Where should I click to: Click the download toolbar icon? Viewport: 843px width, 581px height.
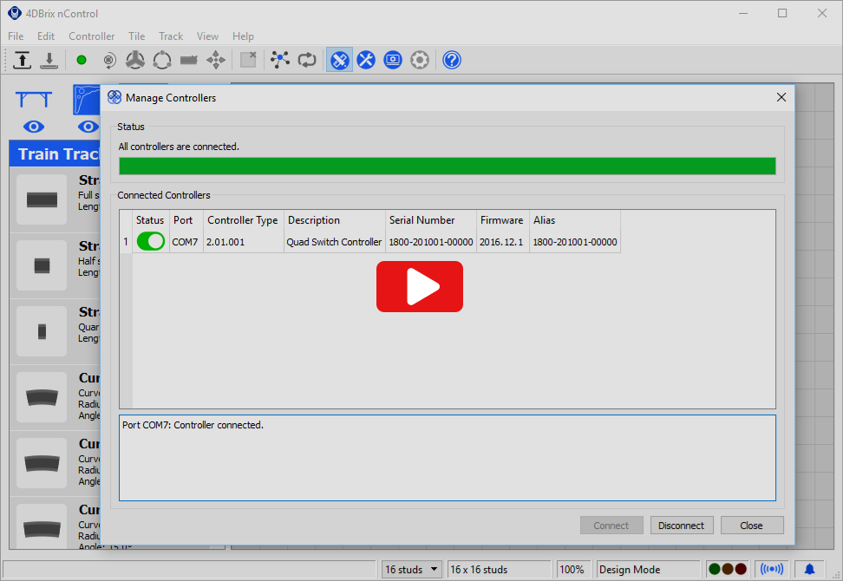point(49,60)
